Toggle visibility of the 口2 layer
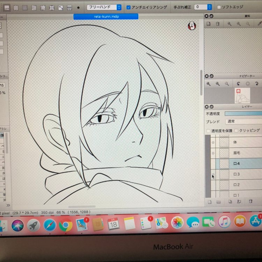The height and width of the screenshot is (262, 262). click(213, 185)
